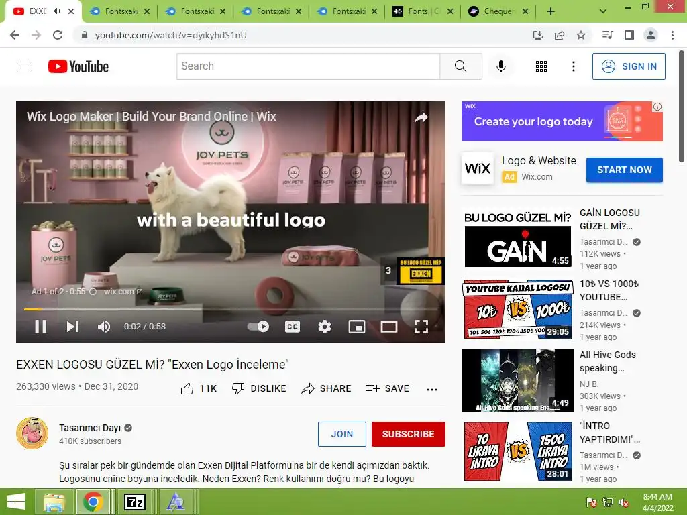Open 7-Zip from the taskbar
687x515 pixels.
point(134,502)
